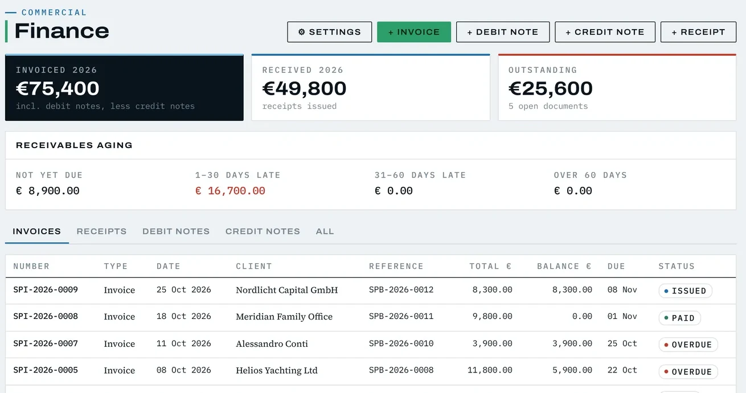Click reference SPB-2026-0008
746x393 pixels.
pos(401,370)
